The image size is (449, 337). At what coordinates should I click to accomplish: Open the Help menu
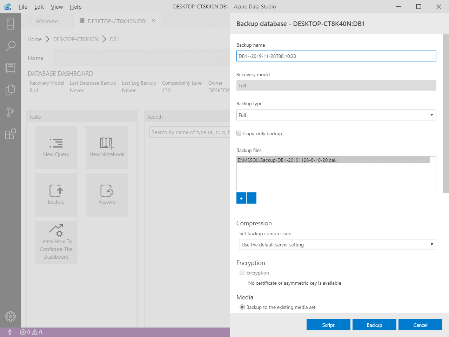[x=76, y=7]
